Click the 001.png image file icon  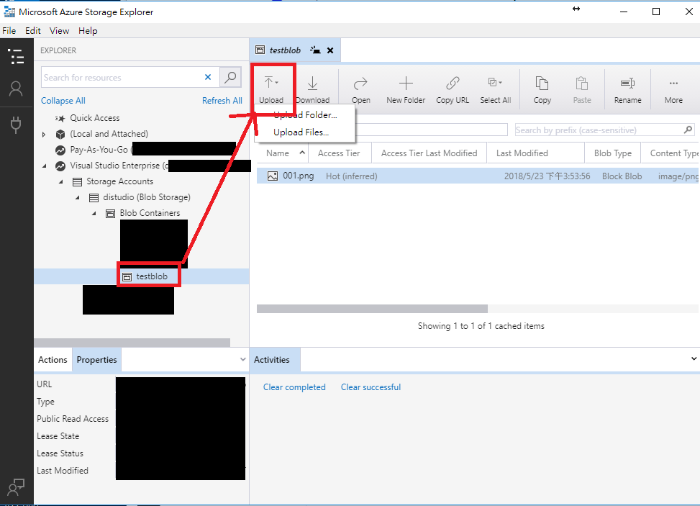click(x=273, y=176)
